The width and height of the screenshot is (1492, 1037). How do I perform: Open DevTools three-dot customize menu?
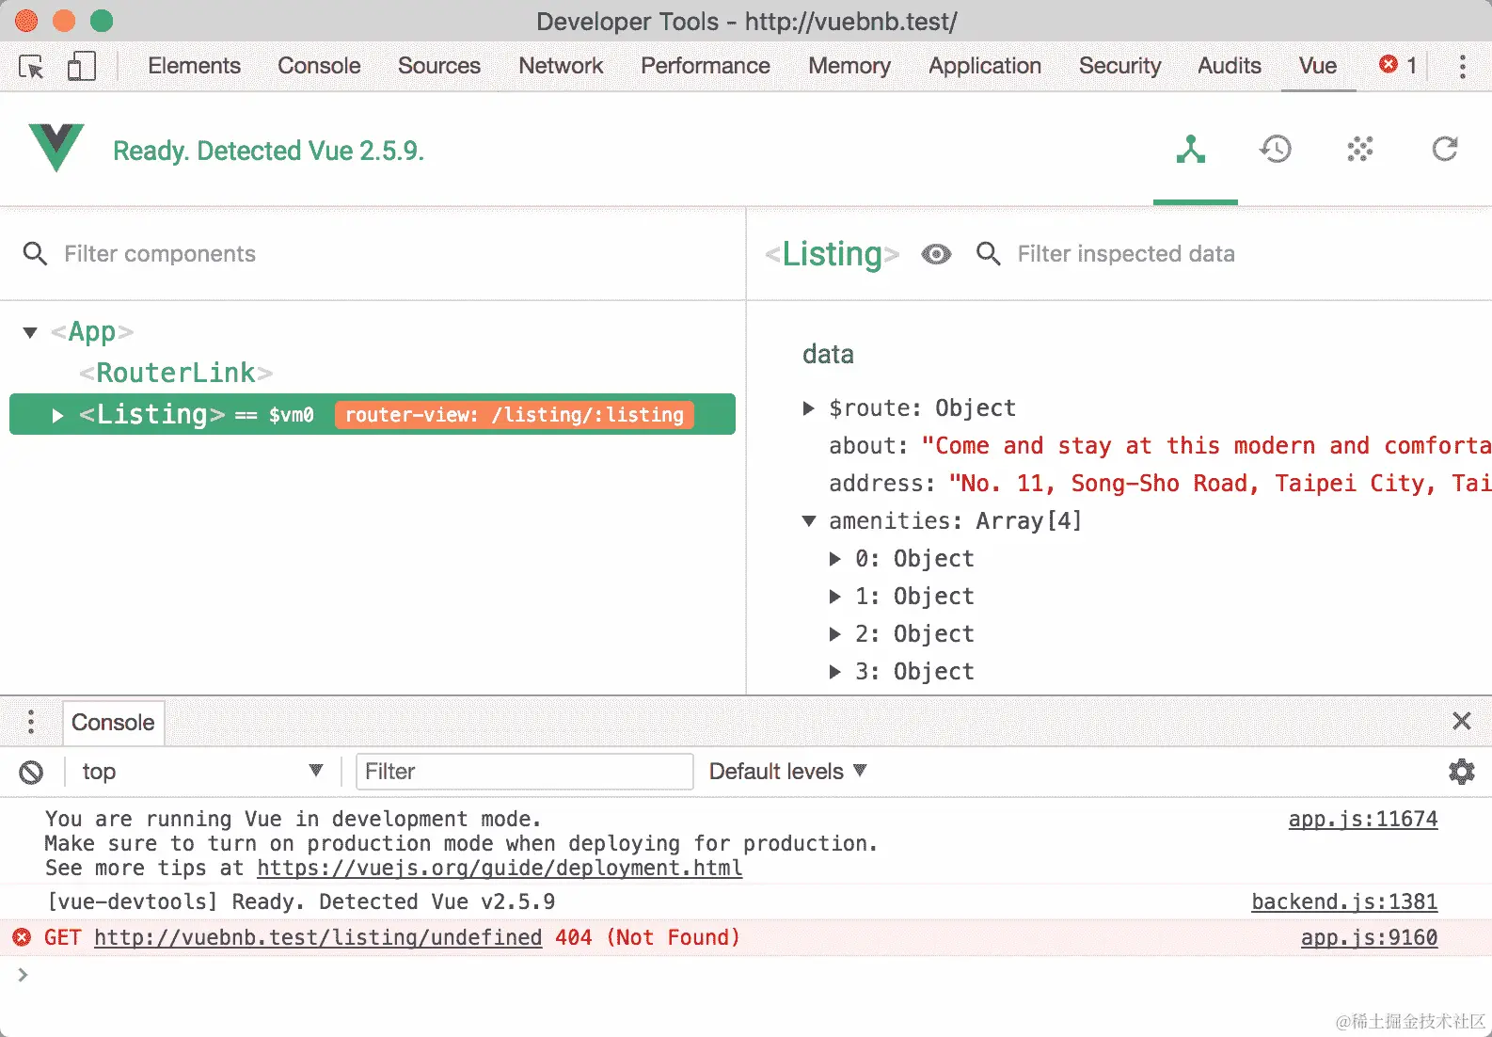coord(1462,66)
